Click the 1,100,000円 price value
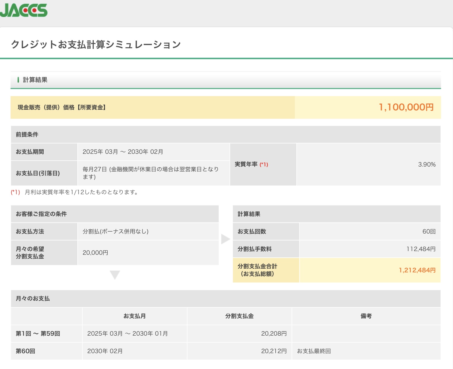453x369 pixels. 406,107
